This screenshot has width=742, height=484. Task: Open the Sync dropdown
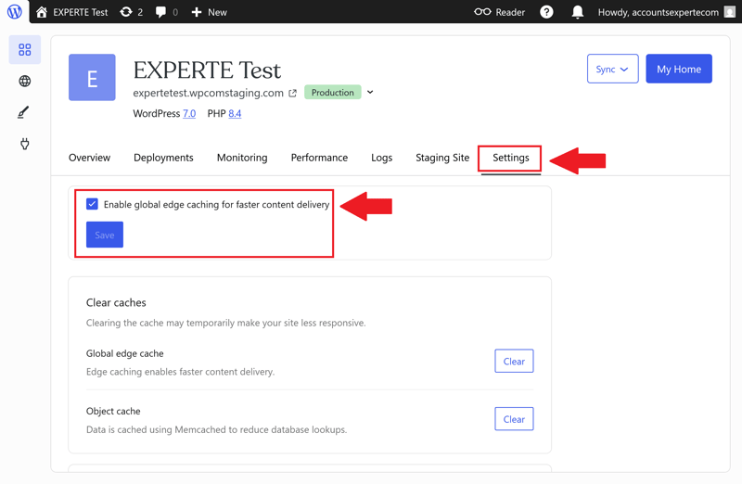point(612,69)
